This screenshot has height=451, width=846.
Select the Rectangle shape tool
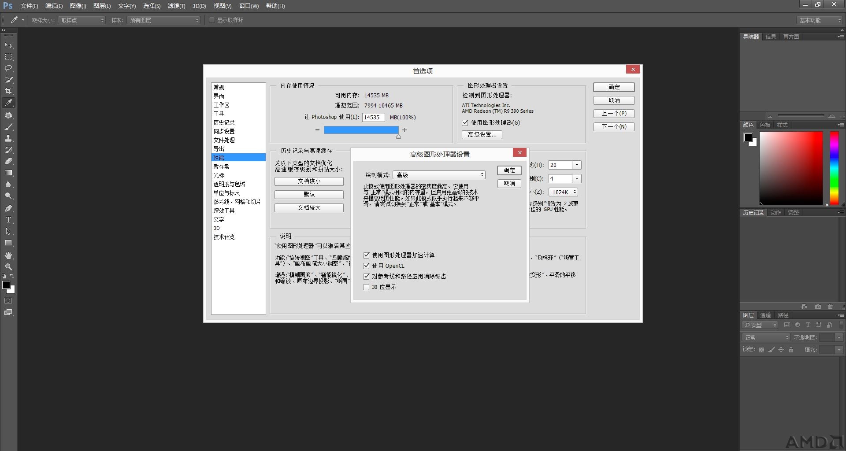8,243
